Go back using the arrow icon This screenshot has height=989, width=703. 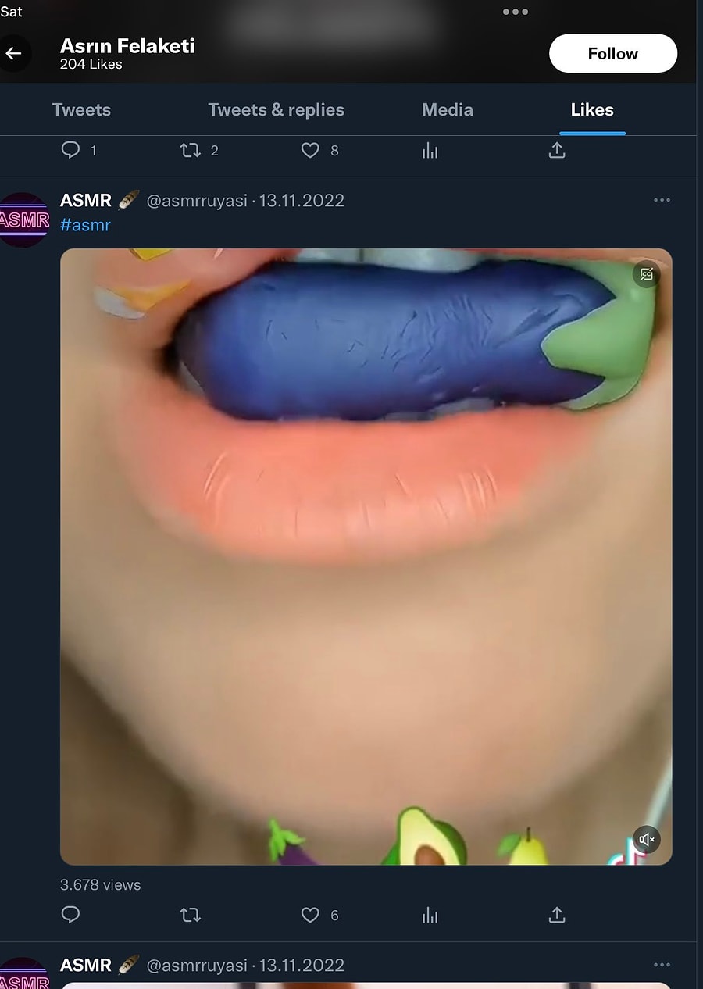coord(13,54)
